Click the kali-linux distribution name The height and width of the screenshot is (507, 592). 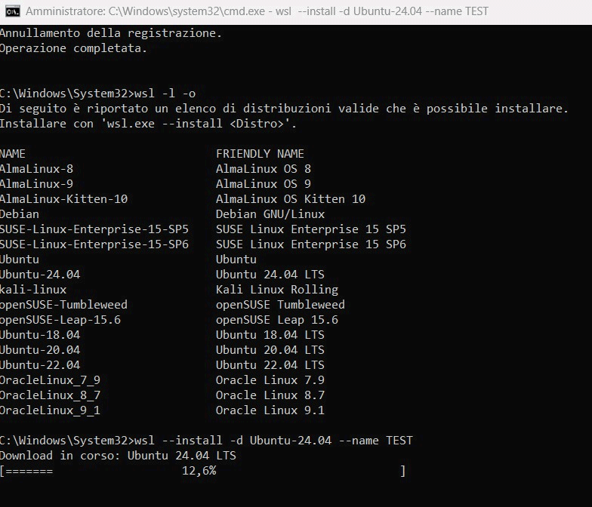(x=33, y=290)
